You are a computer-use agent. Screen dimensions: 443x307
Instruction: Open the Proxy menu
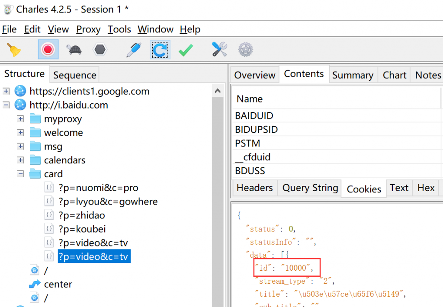88,29
